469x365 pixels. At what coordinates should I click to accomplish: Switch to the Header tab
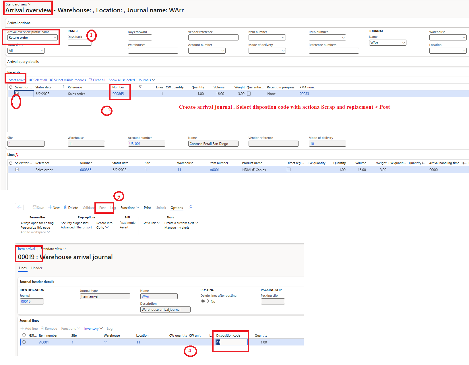tap(36, 268)
